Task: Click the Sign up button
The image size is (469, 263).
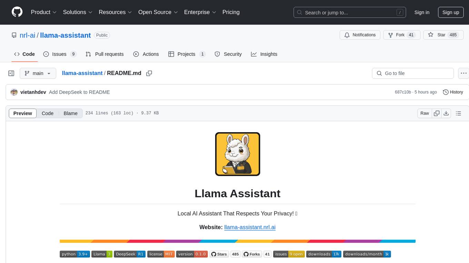Action: coord(451,12)
